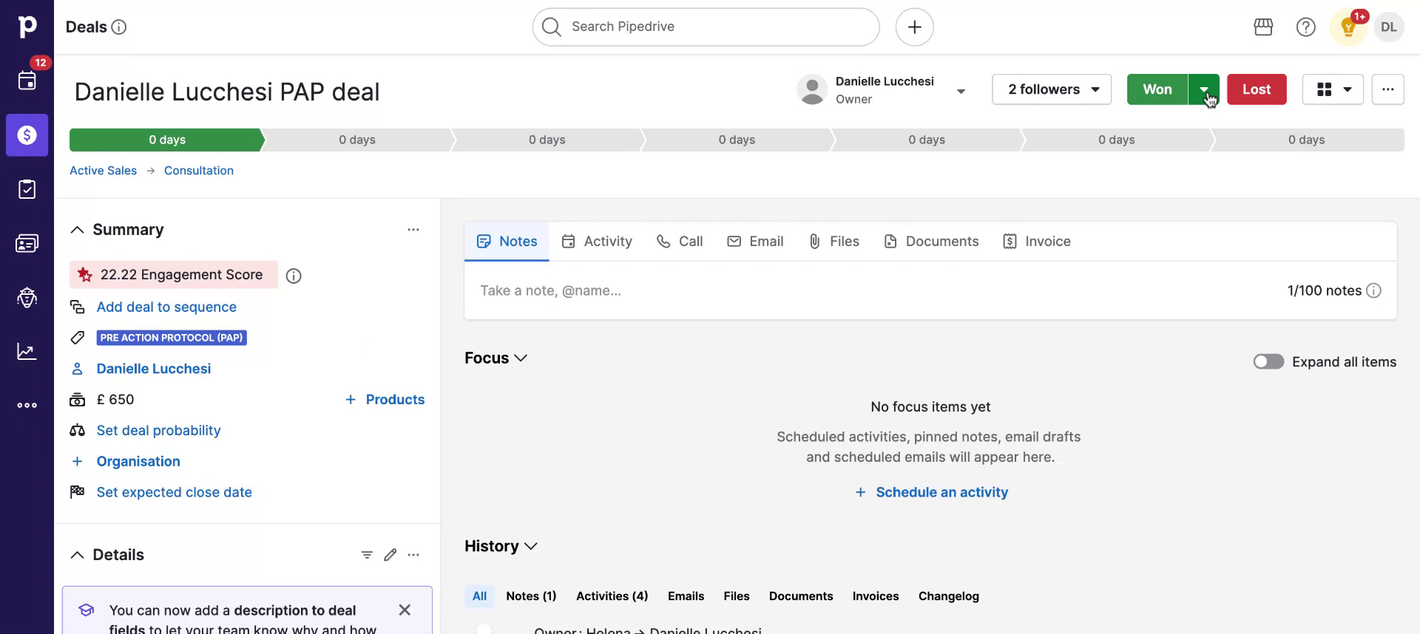Select the All history filter
1420x634 pixels.
(479, 596)
